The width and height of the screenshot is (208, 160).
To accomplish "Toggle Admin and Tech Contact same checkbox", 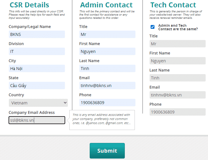I will pyautogui.click(x=153, y=27).
